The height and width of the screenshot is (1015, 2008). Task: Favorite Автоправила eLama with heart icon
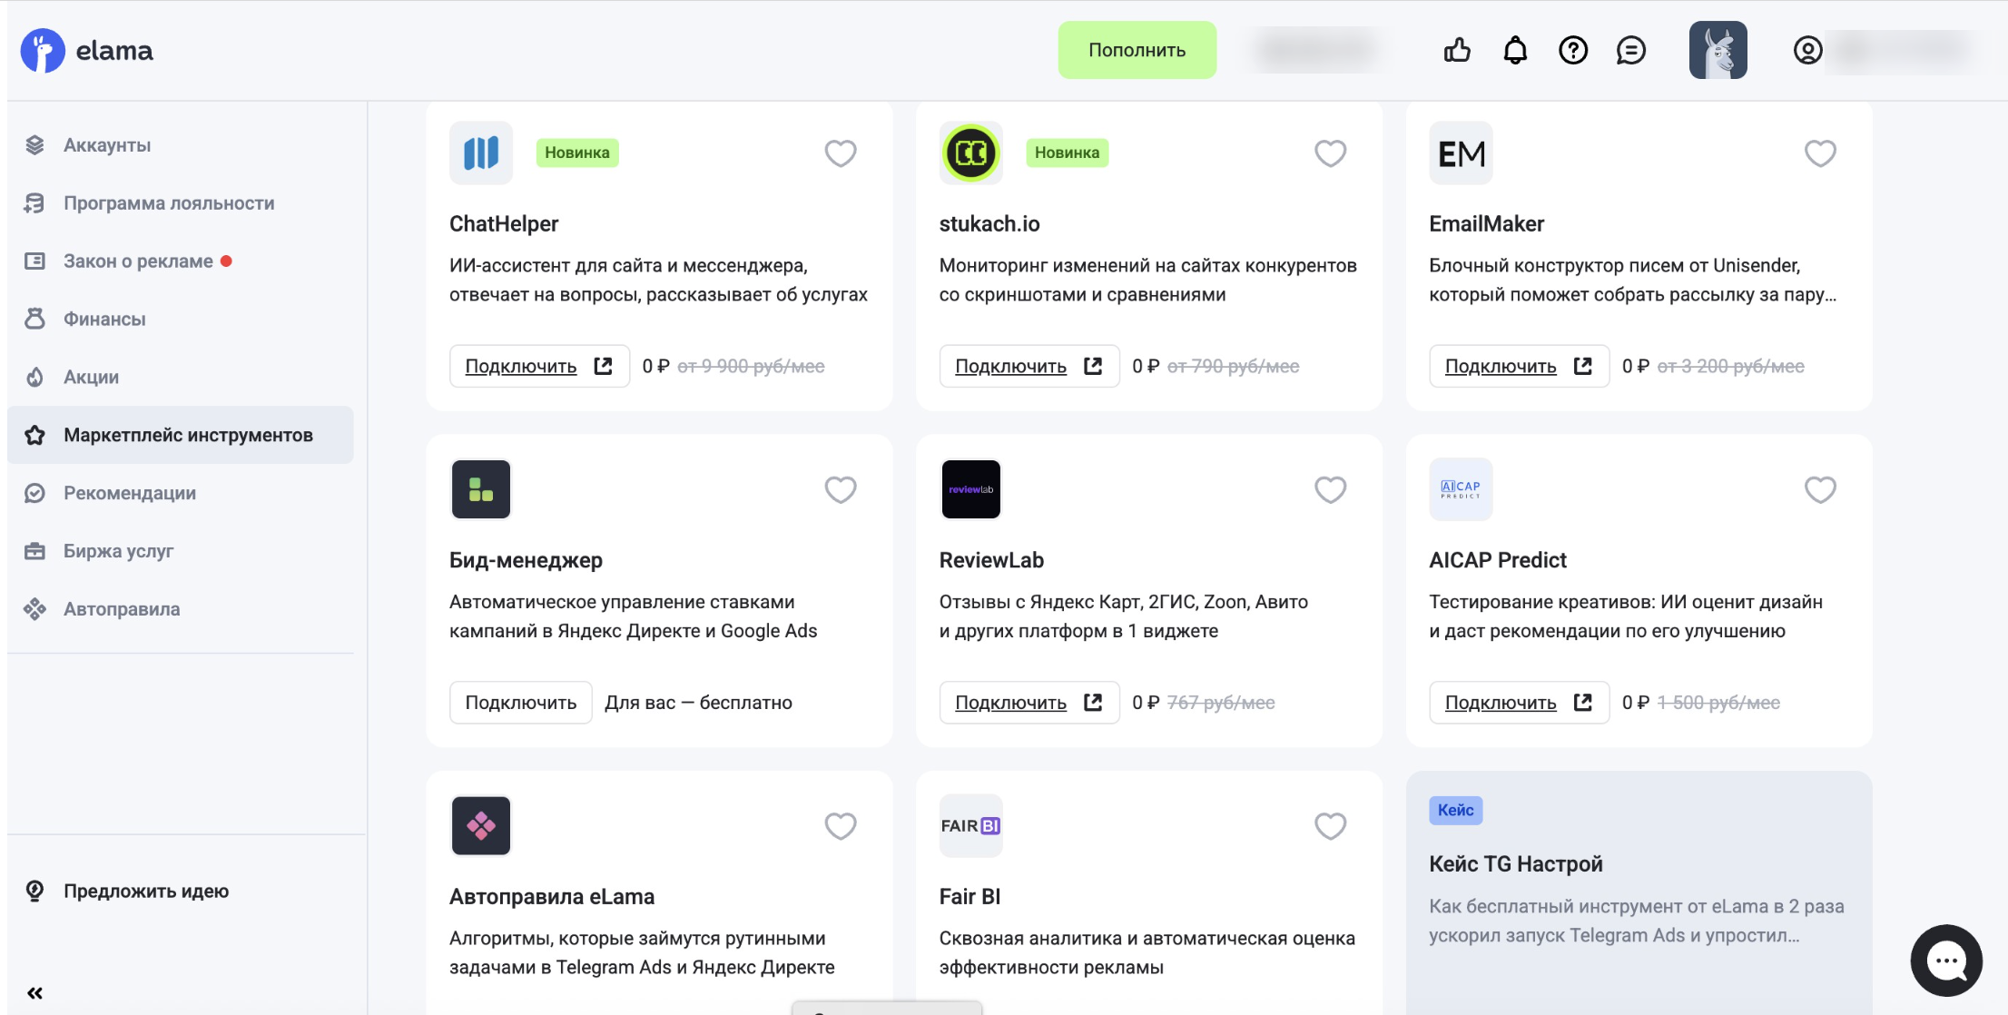pyautogui.click(x=840, y=825)
